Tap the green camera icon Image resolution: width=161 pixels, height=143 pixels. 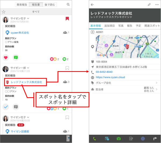119,139
